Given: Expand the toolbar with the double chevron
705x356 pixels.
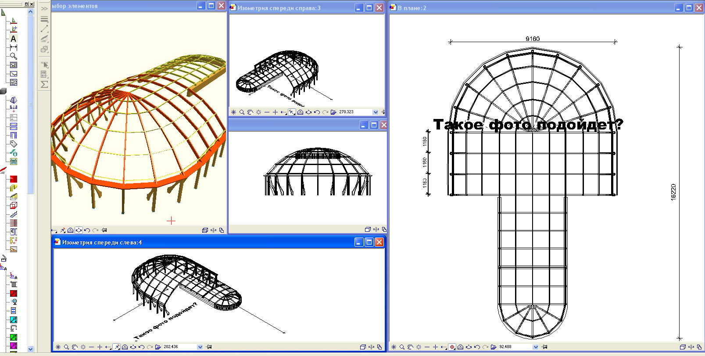Looking at the screenshot, I should coord(44,8).
